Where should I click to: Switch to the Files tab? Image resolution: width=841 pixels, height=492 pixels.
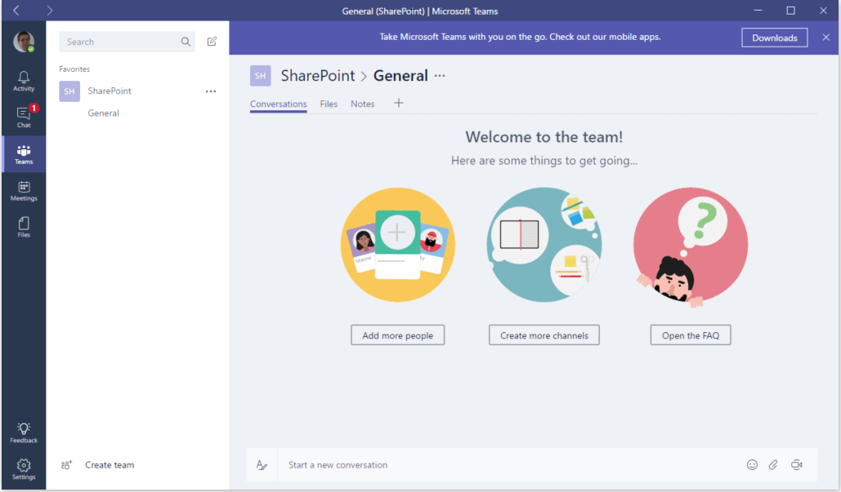point(329,104)
